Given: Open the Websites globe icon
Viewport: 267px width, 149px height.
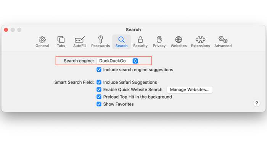Looking at the screenshot, I should click(x=179, y=40).
